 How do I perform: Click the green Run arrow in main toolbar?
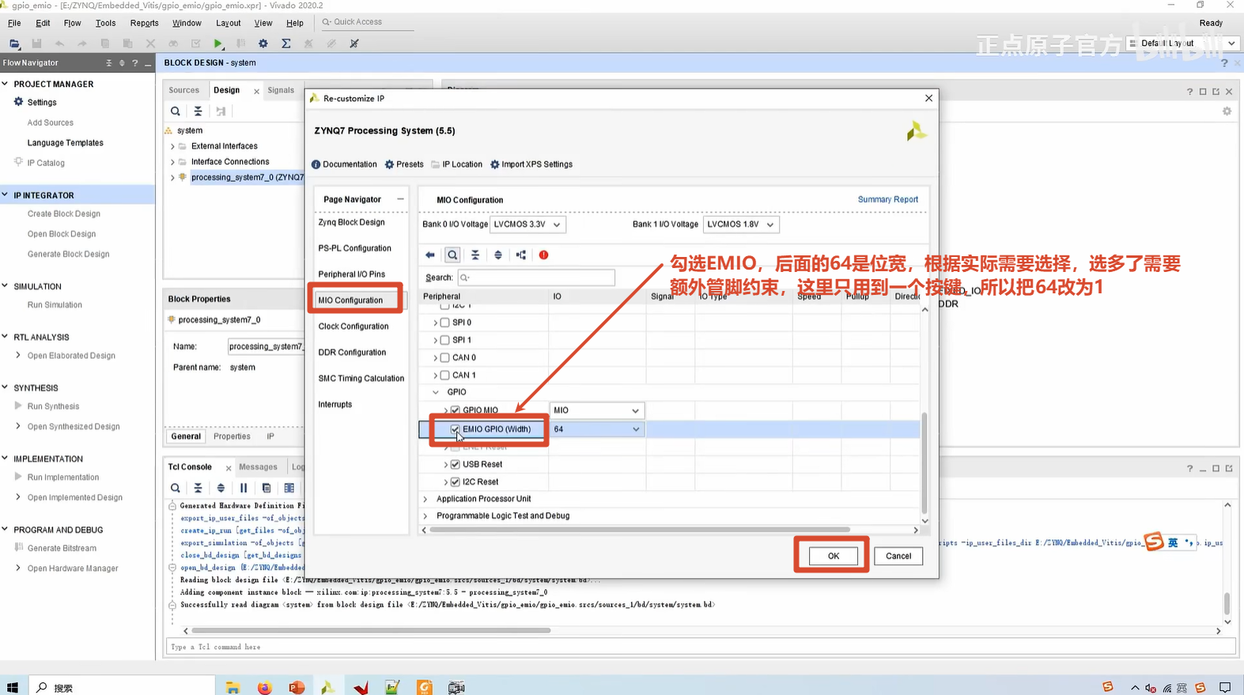pyautogui.click(x=218, y=43)
